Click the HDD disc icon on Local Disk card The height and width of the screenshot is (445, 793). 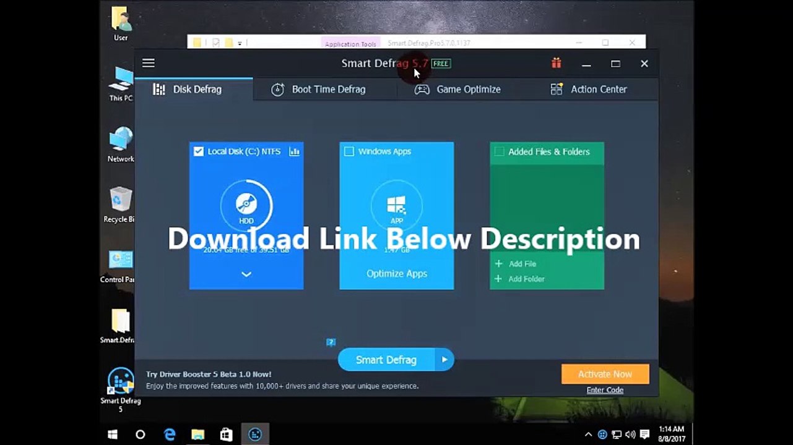(x=246, y=203)
